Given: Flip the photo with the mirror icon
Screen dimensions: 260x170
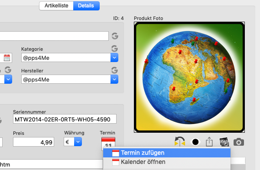Looking at the screenshot, I should coord(180,141).
